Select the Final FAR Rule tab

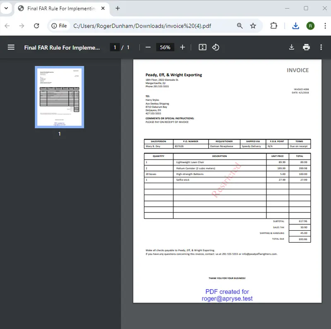[62, 8]
